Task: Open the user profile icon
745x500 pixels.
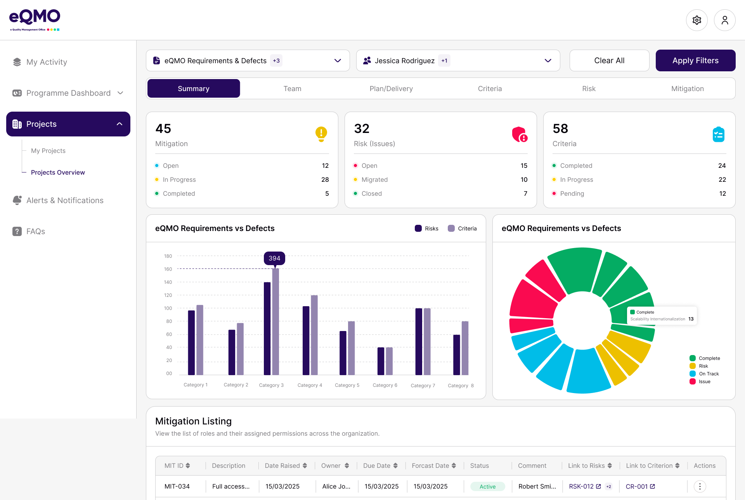Action: point(724,20)
